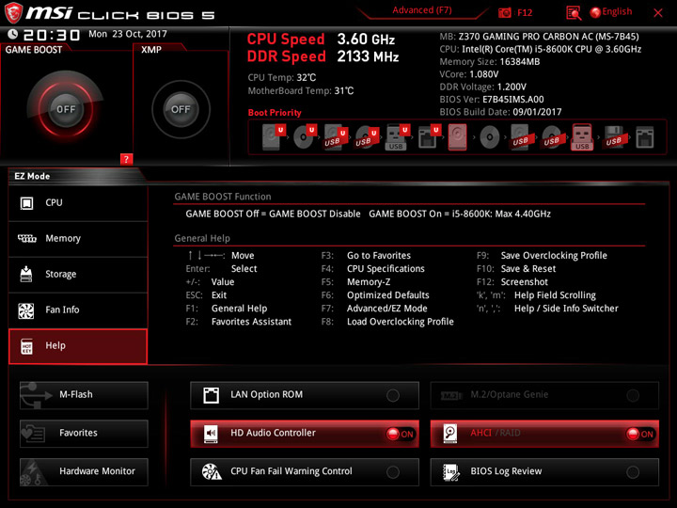Click the F5 Memory-Z help entry
The width and height of the screenshot is (677, 508).
(x=355, y=282)
